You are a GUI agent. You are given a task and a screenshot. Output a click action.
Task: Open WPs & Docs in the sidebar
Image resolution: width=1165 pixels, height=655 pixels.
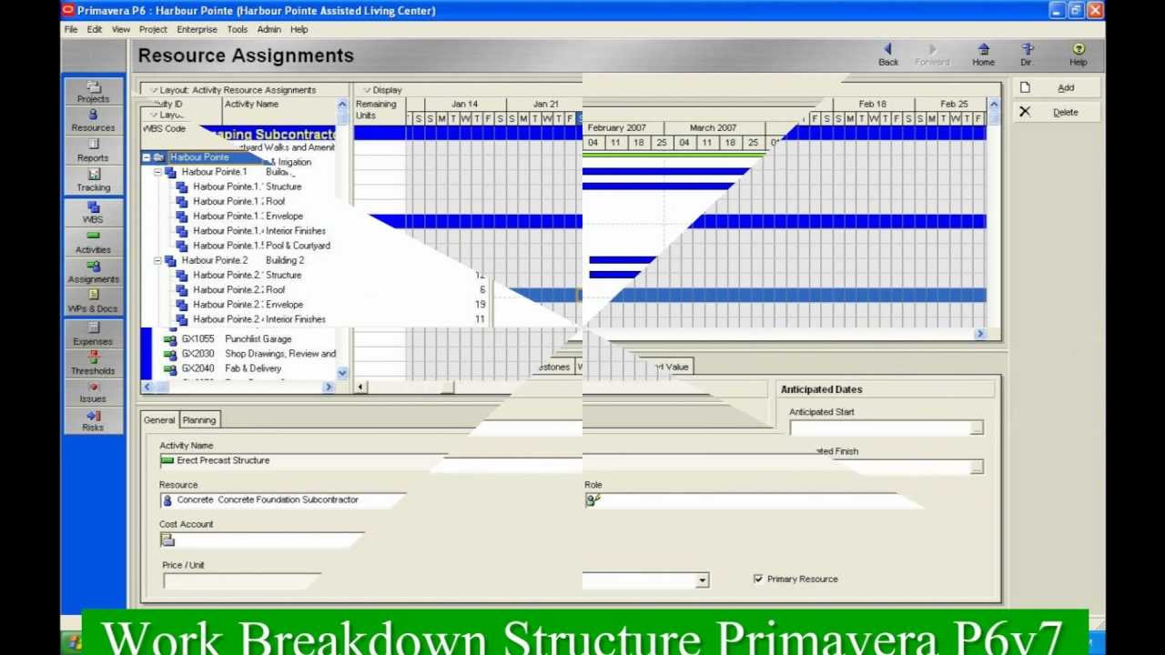pos(93,301)
